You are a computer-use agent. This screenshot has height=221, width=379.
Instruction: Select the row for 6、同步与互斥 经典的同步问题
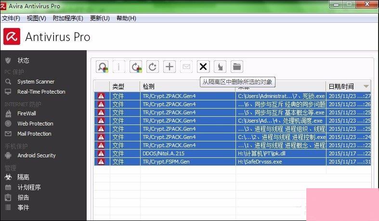[x=233, y=104]
